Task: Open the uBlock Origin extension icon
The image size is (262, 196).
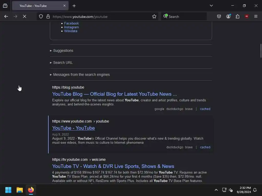Action: (247, 16)
